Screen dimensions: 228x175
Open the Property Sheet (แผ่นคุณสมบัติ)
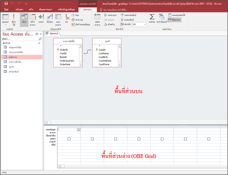[177, 15]
